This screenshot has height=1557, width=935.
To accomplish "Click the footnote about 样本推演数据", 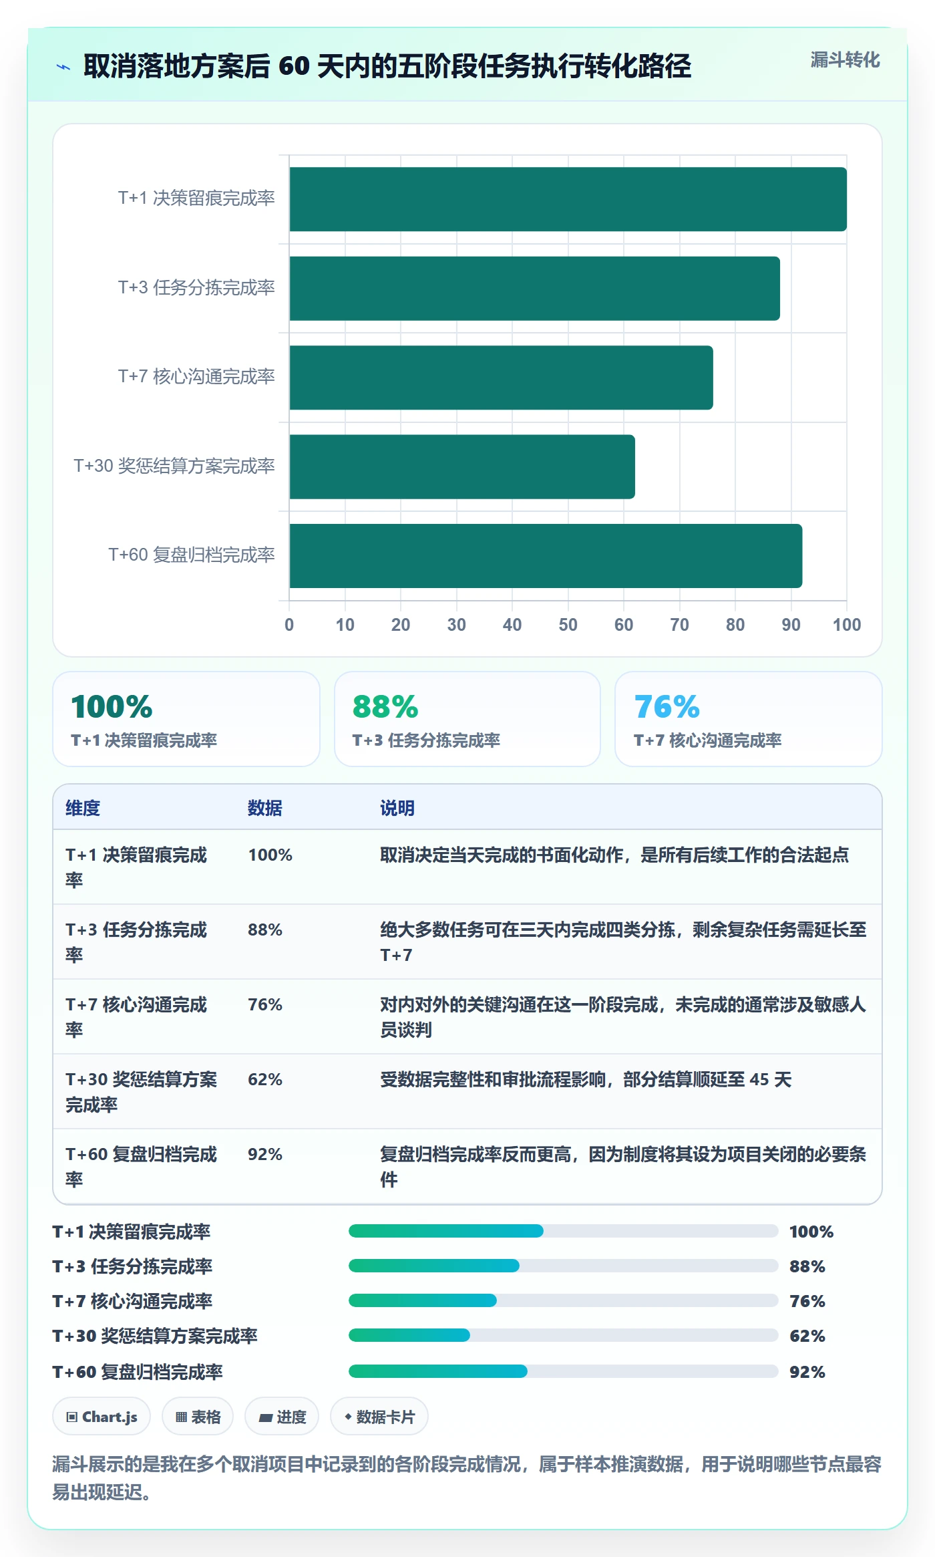I will pyautogui.click(x=467, y=1477).
